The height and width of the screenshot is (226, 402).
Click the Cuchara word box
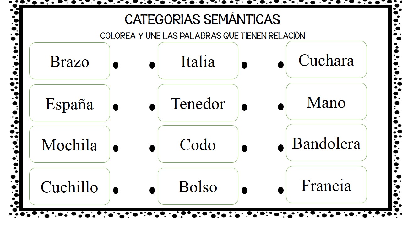[x=326, y=59]
